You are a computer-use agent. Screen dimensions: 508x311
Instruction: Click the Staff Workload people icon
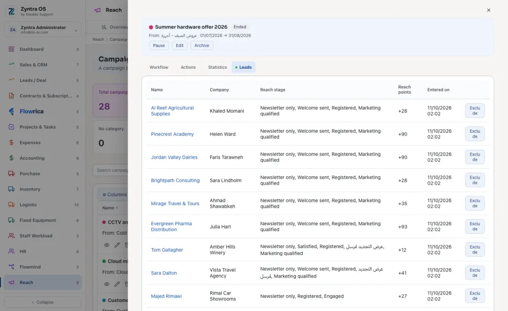pos(11,235)
